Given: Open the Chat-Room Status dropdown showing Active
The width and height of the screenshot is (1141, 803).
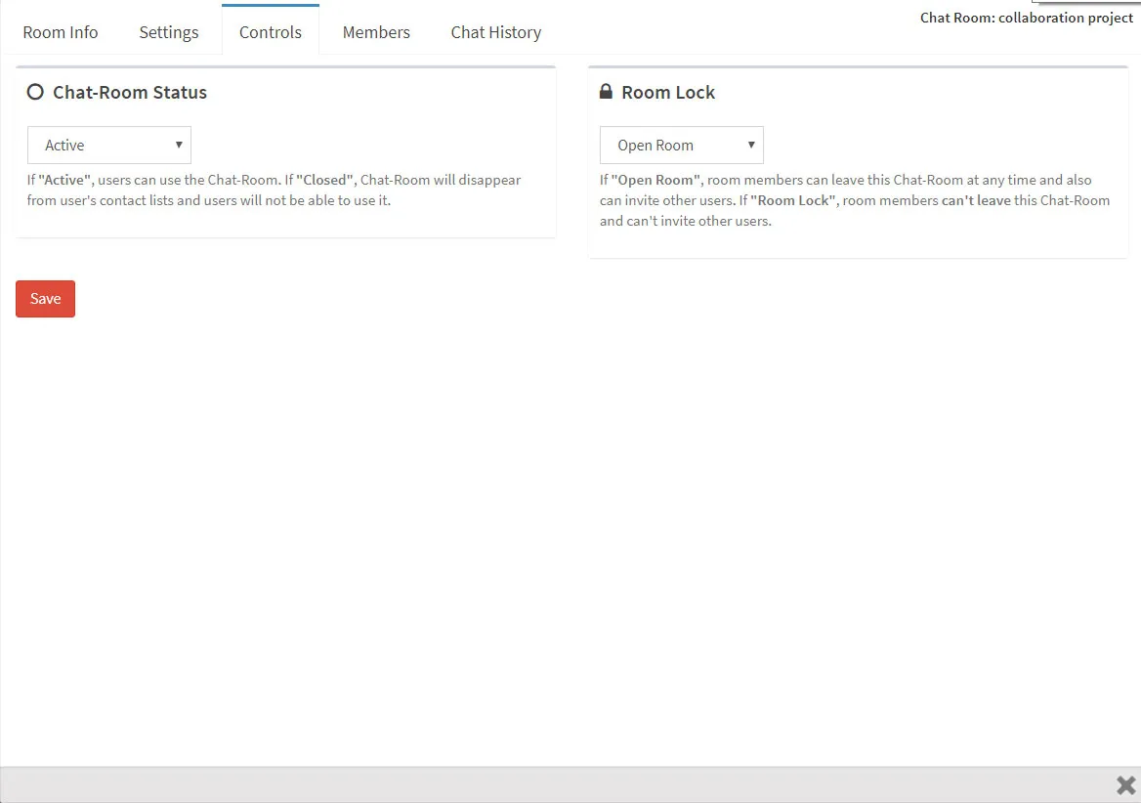Looking at the screenshot, I should (109, 145).
